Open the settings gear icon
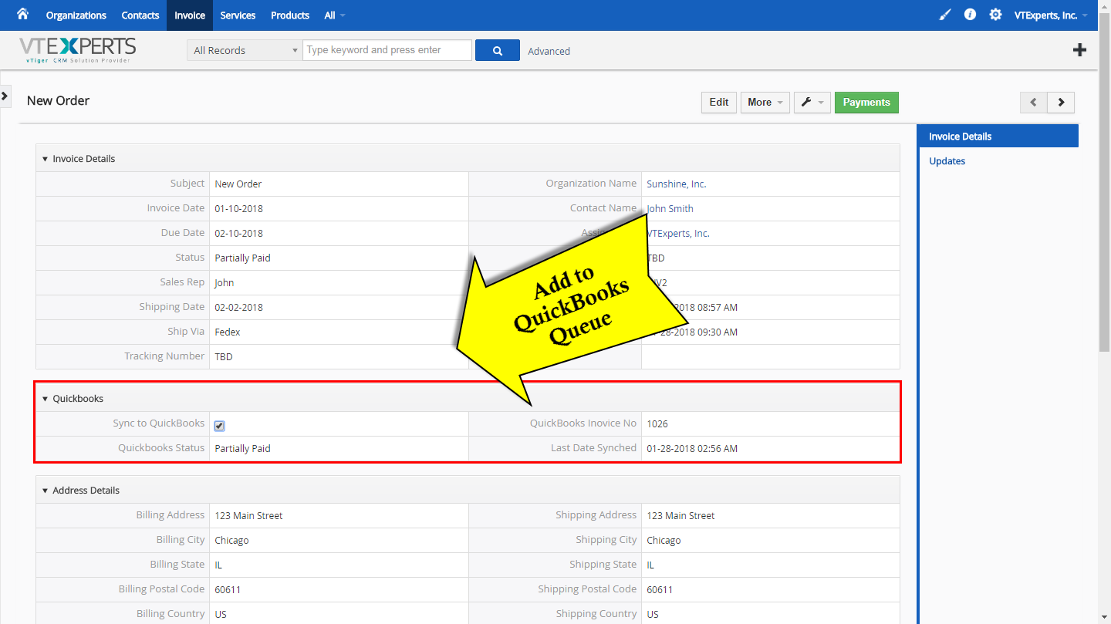The width and height of the screenshot is (1111, 624). coord(996,15)
